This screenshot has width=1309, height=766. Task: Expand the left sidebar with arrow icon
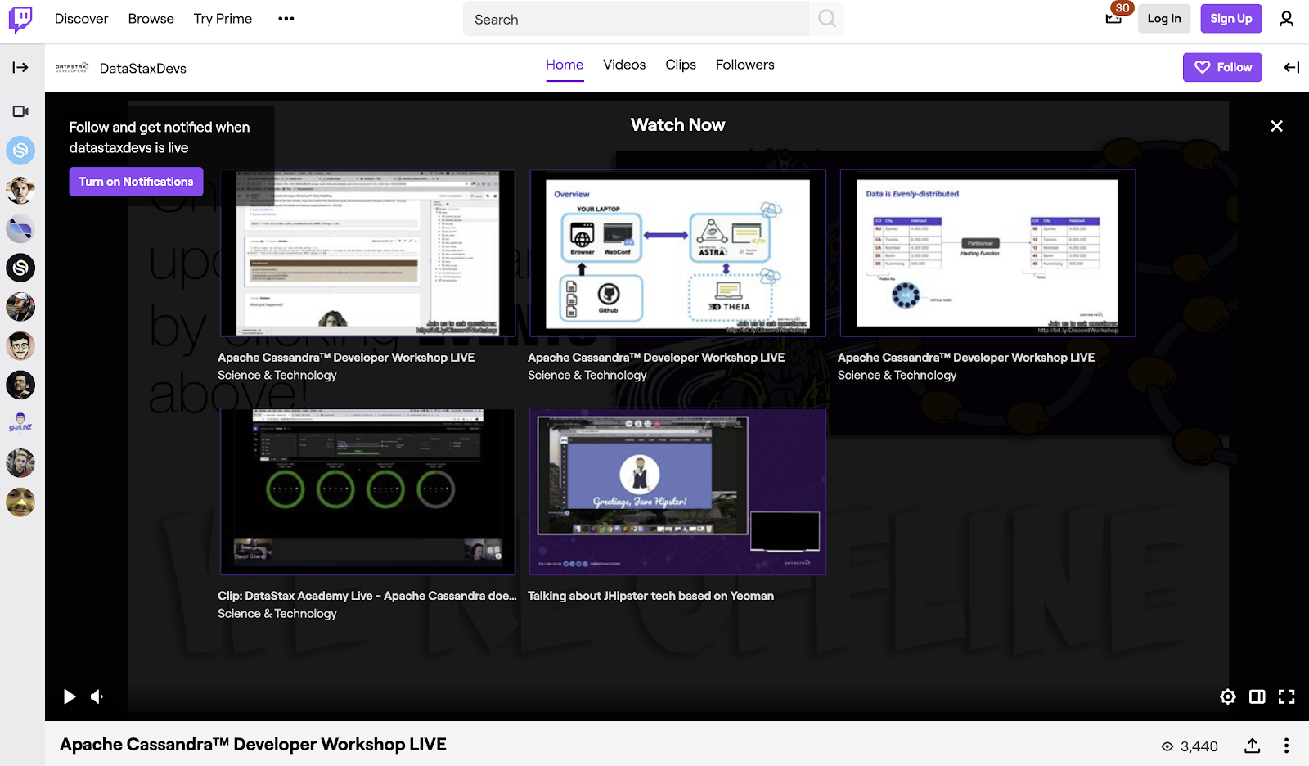(x=20, y=67)
